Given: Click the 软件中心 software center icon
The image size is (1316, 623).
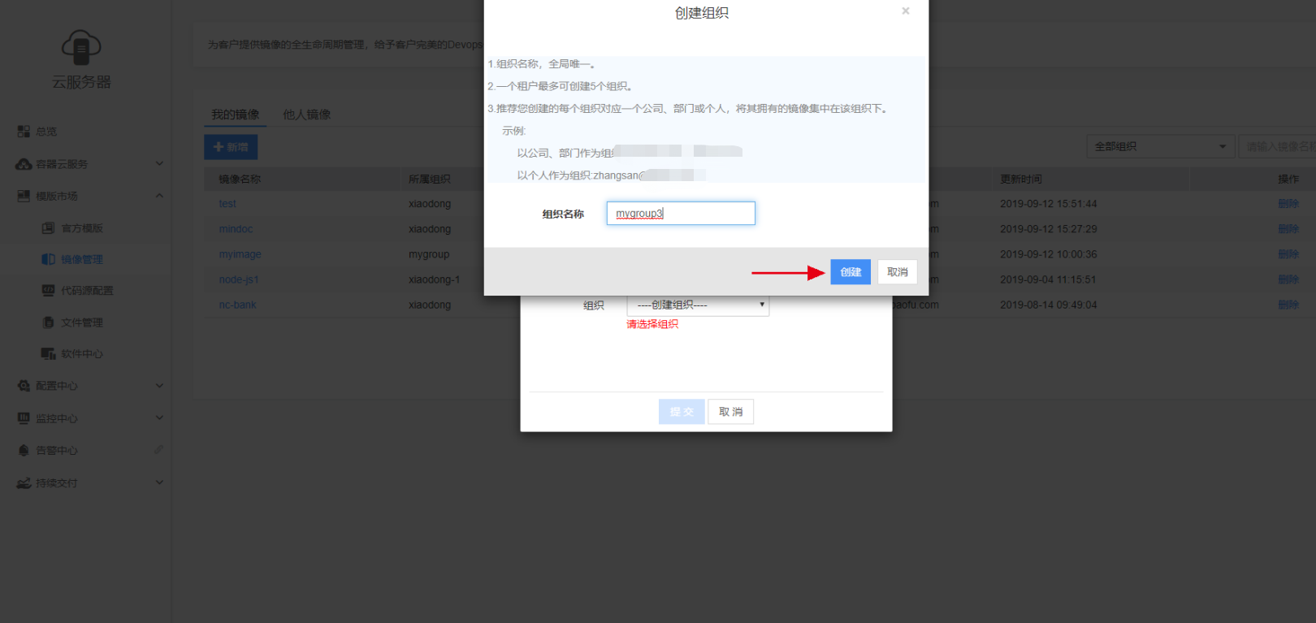Looking at the screenshot, I should (49, 353).
